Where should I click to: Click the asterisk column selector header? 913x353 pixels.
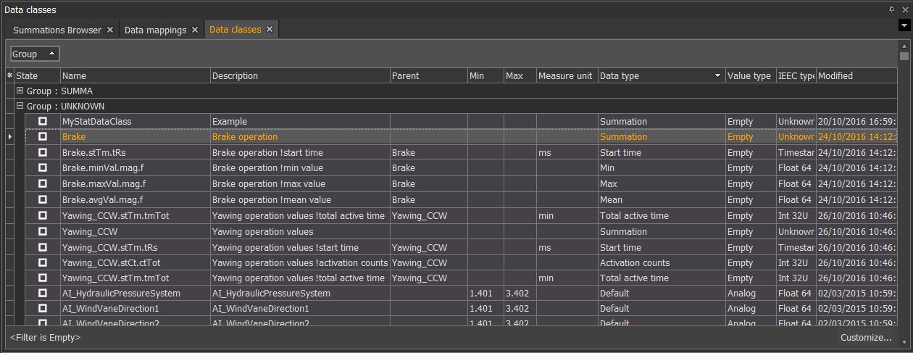coord(9,75)
